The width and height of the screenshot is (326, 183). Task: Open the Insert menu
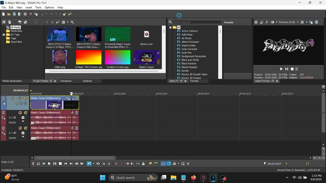pos(29,7)
